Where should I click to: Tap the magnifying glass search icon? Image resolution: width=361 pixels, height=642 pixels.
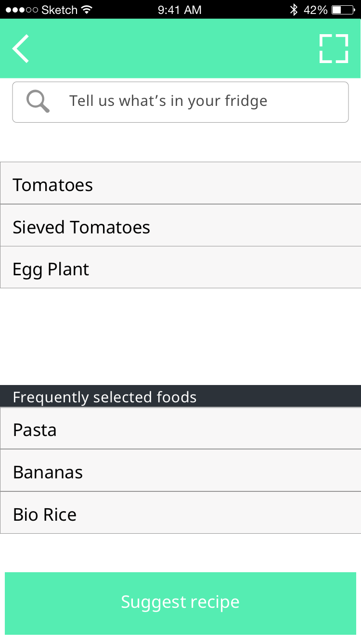click(38, 102)
